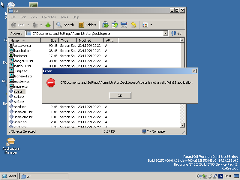Expand the address bar dropdown
240x180 pixels.
click(166, 34)
